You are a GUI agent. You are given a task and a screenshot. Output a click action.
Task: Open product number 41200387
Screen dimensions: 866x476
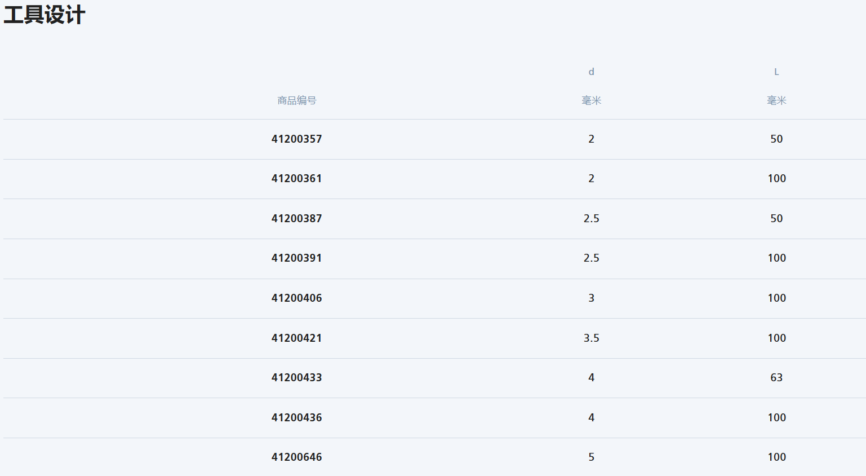[296, 218]
